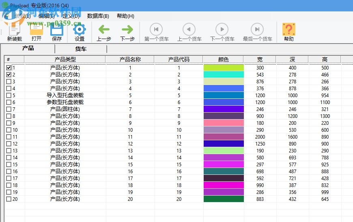Click the New Load (新装载) icon
This screenshot has height=222, width=353.
click(15, 32)
